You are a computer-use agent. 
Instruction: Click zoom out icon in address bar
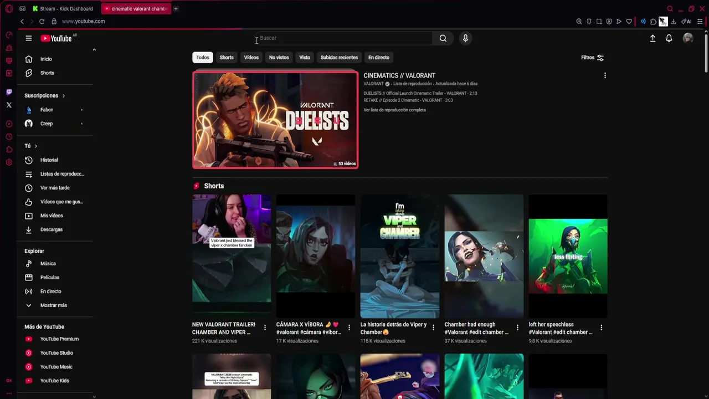click(579, 22)
